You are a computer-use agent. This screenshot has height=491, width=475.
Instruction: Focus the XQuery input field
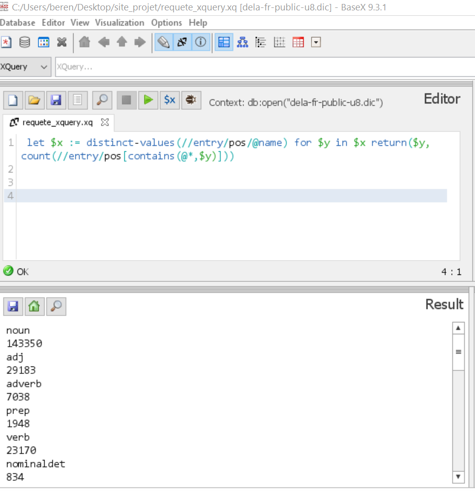tap(265, 67)
